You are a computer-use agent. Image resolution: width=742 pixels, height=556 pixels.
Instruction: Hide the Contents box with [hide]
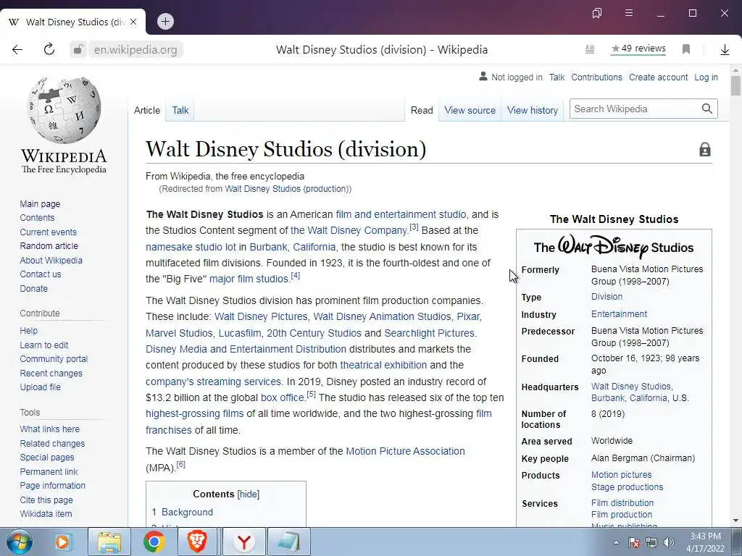click(249, 494)
